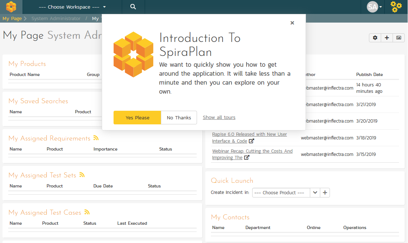Image resolution: width=408 pixels, height=243 pixels.
Task: Click the Group column in My Products
Action: 93,75
